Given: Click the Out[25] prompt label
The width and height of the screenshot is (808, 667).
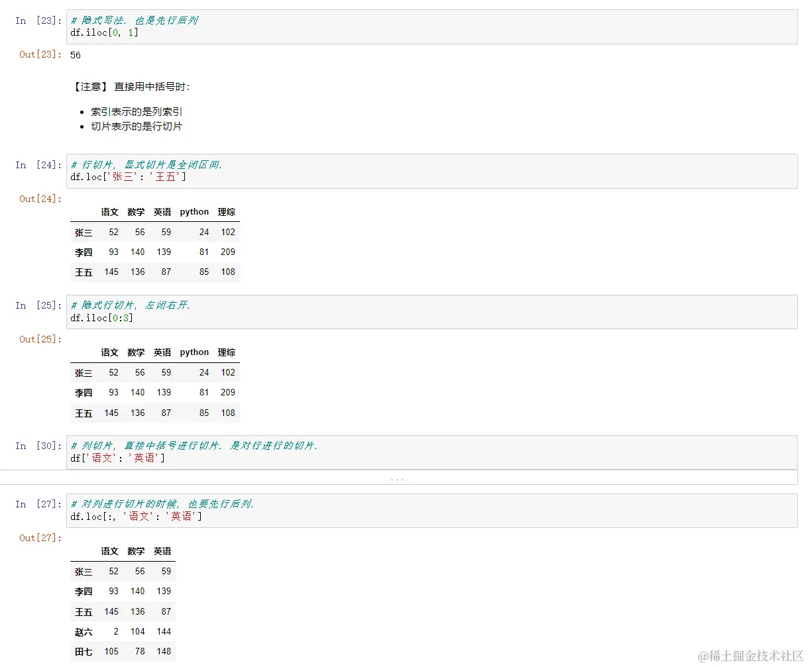Looking at the screenshot, I should (x=40, y=339).
